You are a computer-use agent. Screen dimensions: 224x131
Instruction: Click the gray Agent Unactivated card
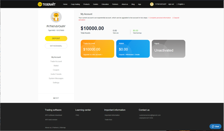click(168, 49)
